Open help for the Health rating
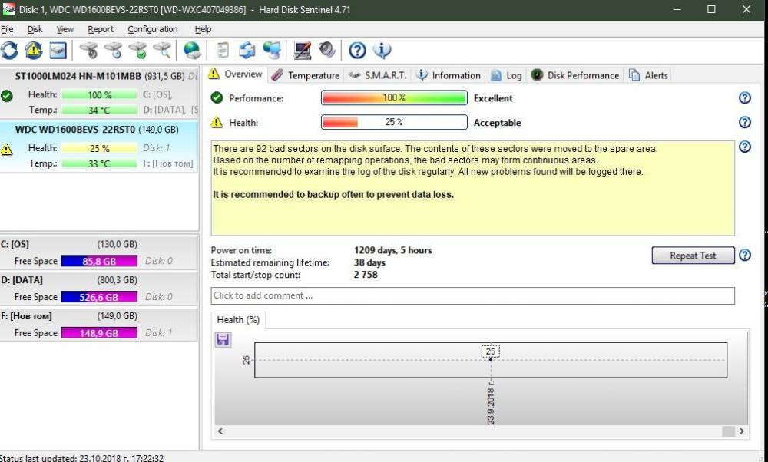The width and height of the screenshot is (768, 462). coord(744,122)
